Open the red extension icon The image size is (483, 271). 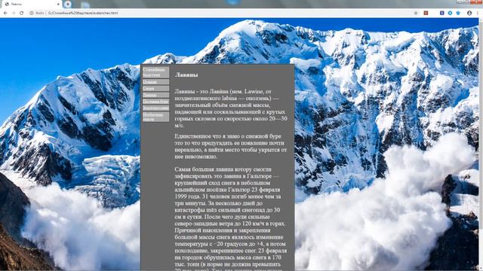click(426, 13)
